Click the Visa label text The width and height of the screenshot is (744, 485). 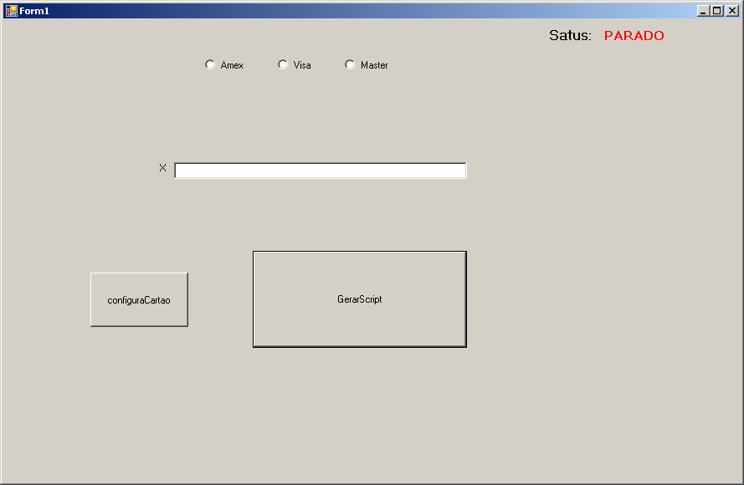pyautogui.click(x=302, y=65)
